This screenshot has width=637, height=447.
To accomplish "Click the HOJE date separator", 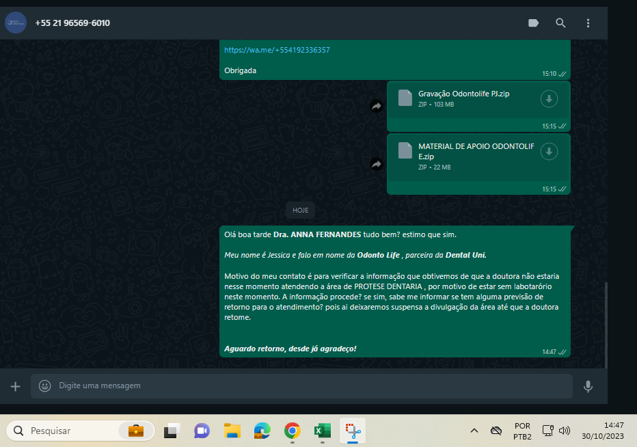I will [x=300, y=210].
